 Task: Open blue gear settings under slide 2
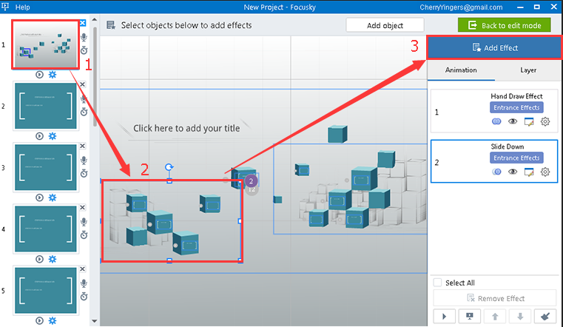click(53, 136)
